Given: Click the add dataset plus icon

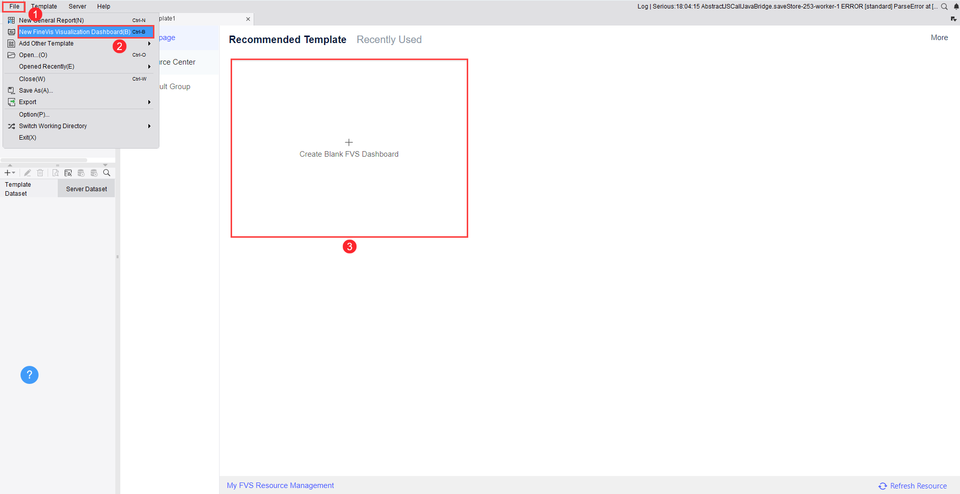Looking at the screenshot, I should click(x=7, y=173).
